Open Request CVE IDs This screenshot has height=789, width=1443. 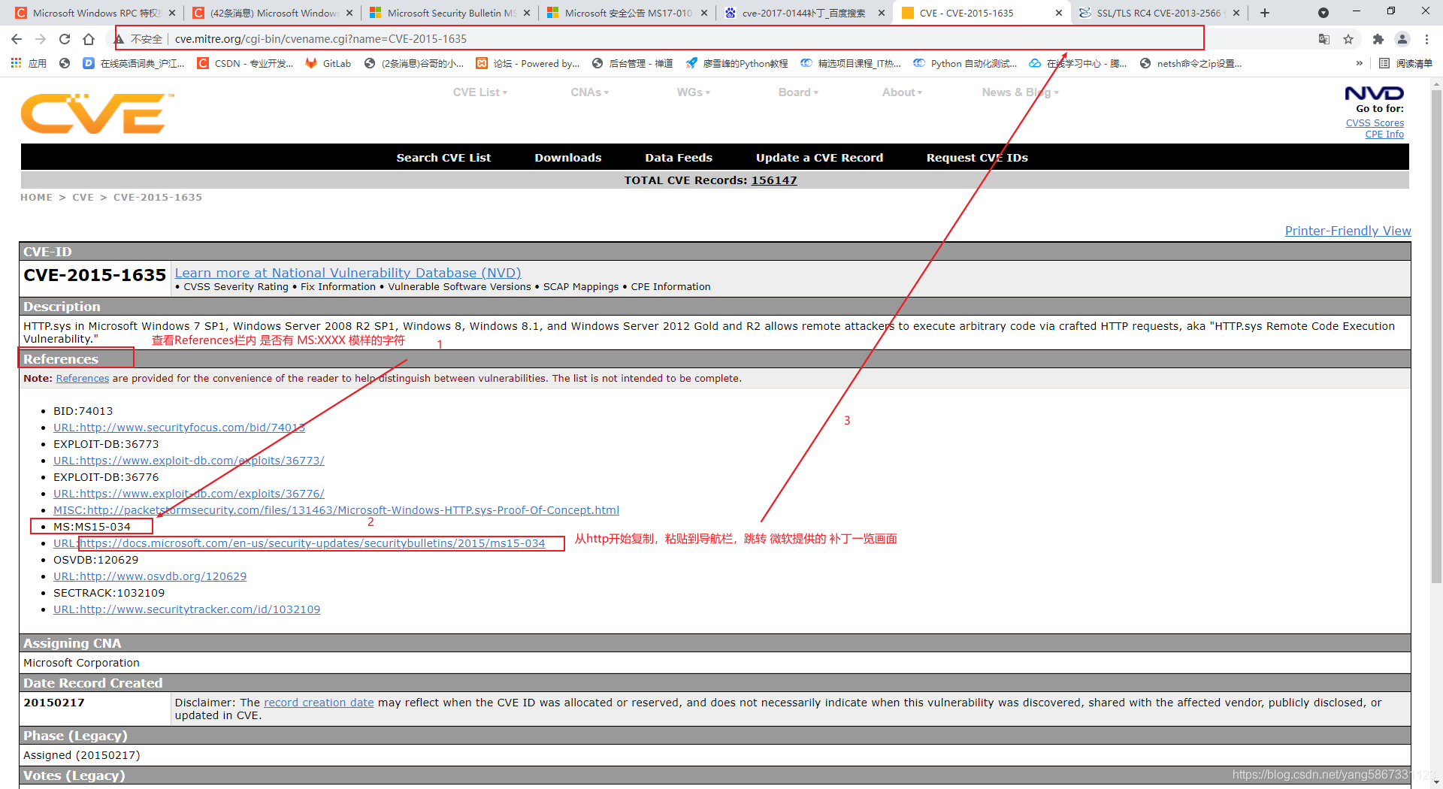[977, 158]
